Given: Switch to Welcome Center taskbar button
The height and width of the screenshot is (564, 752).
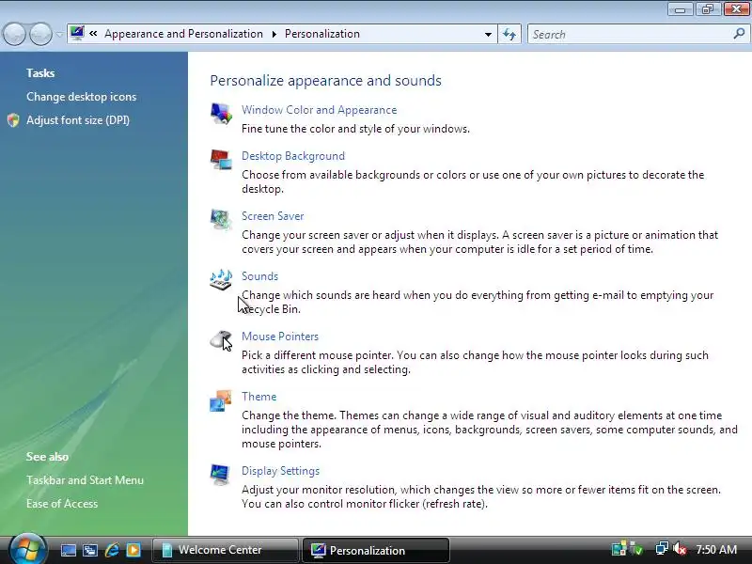Looking at the screenshot, I should [226, 550].
